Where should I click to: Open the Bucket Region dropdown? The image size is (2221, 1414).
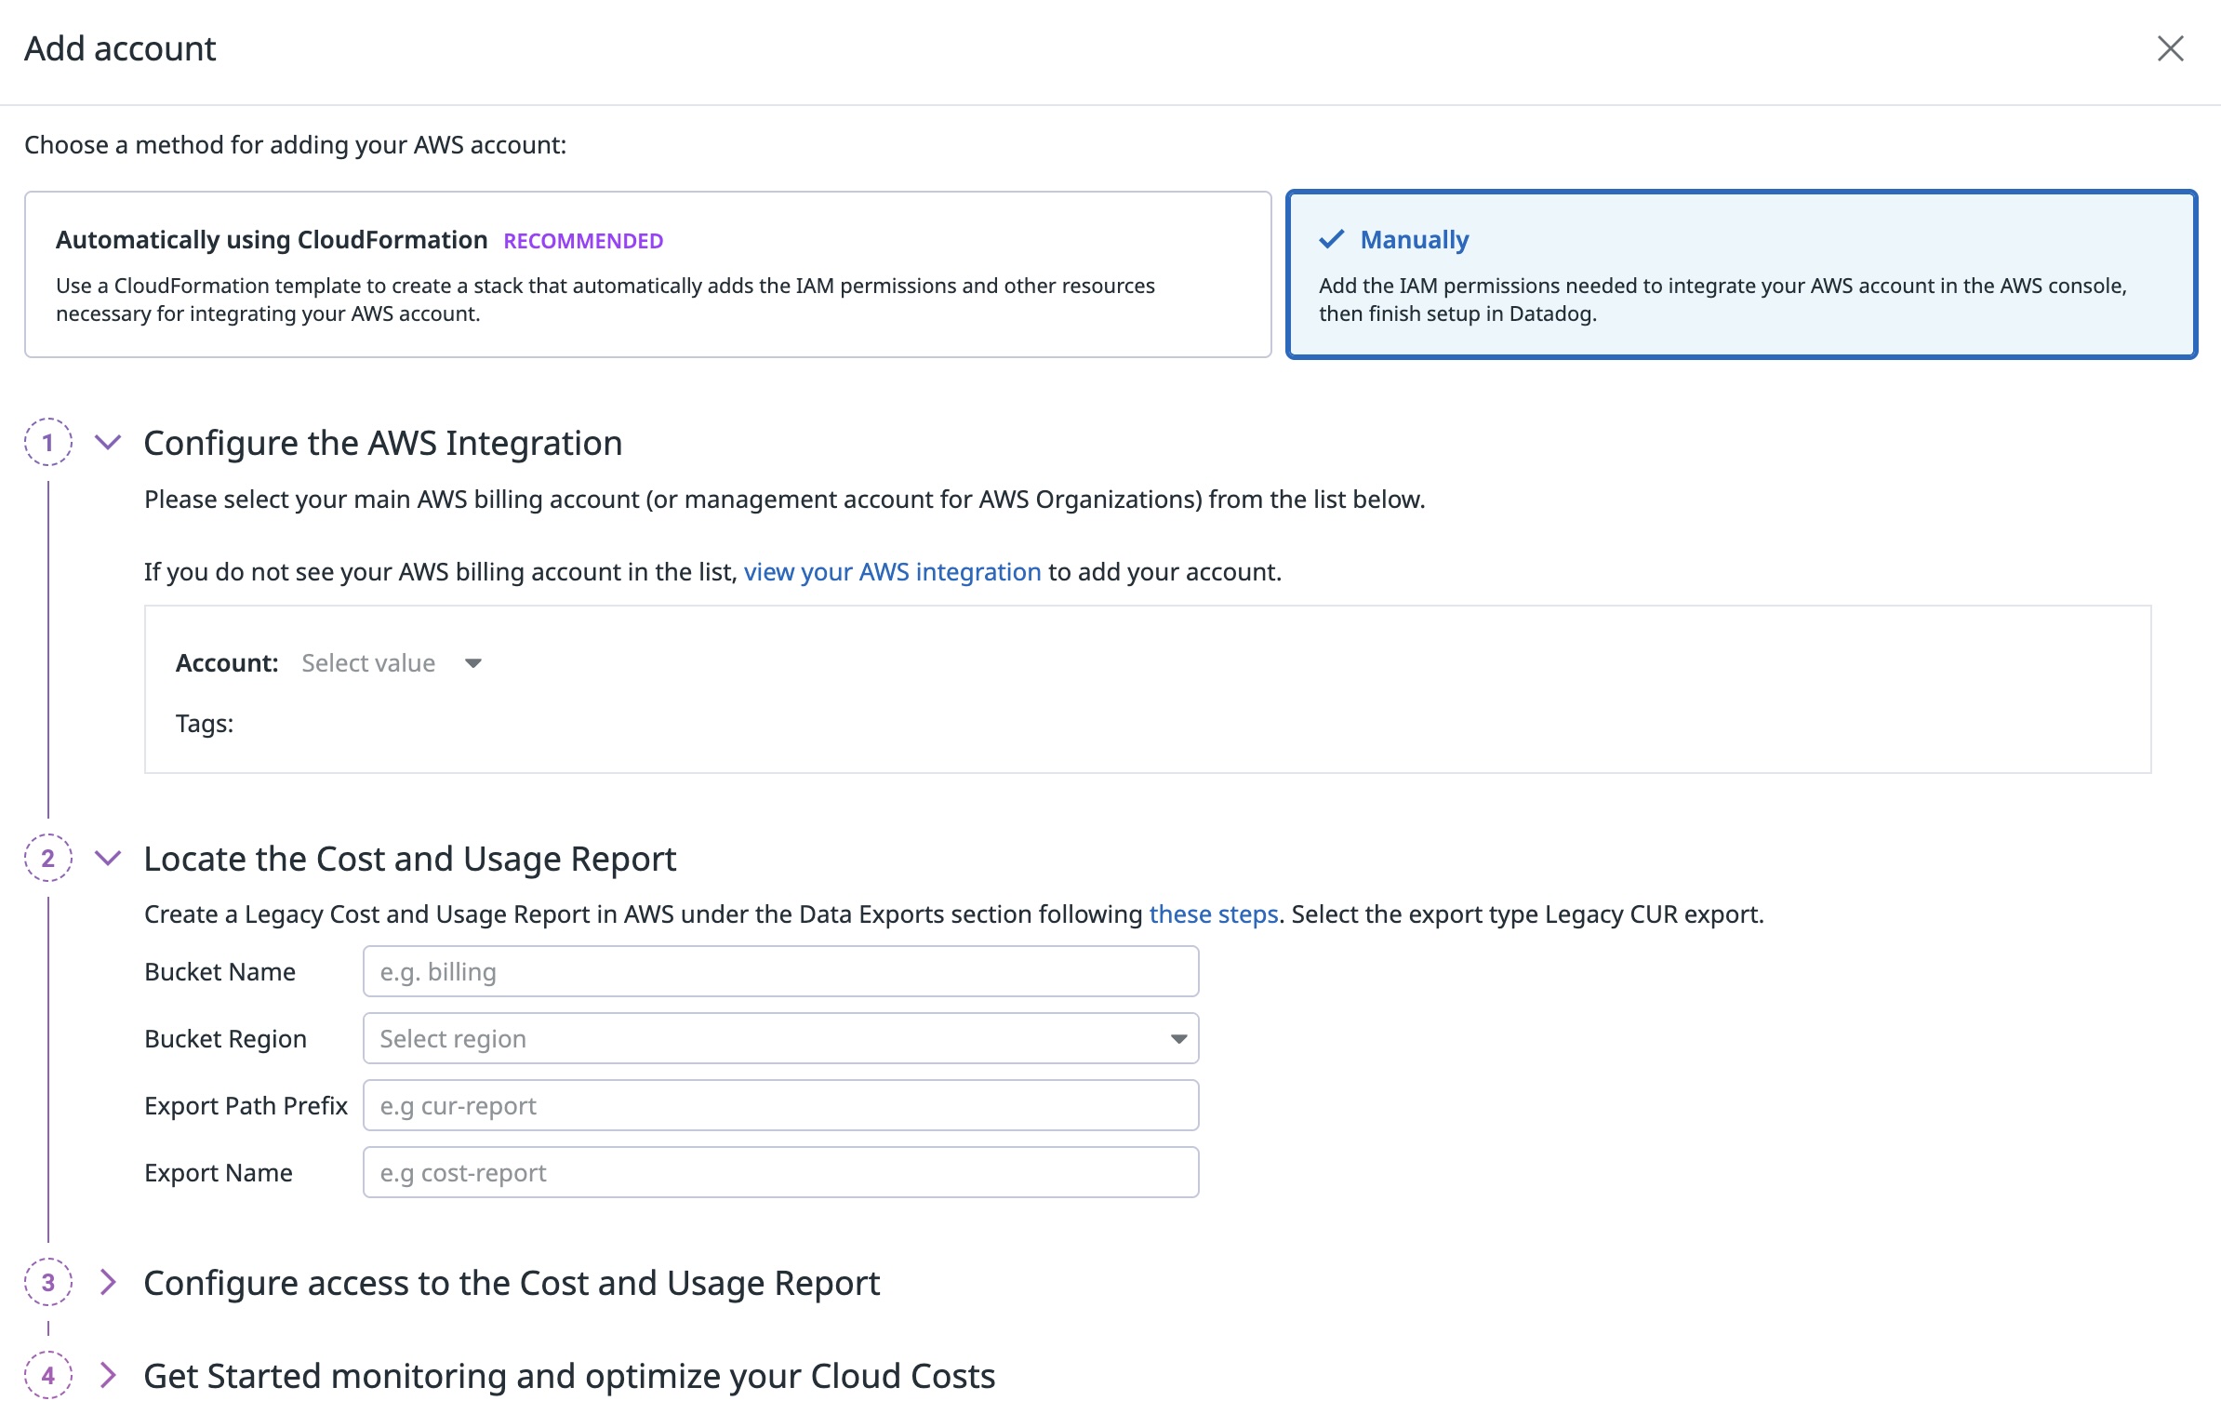pyautogui.click(x=779, y=1038)
